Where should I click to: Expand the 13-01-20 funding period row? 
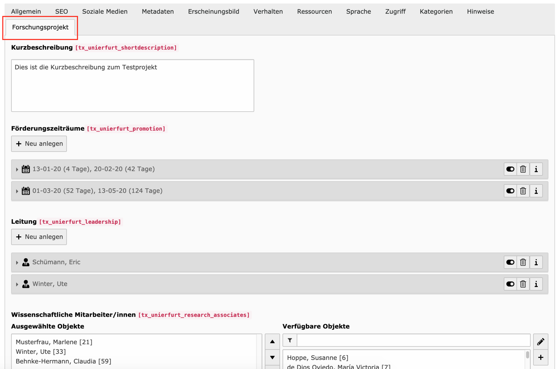tap(17, 169)
